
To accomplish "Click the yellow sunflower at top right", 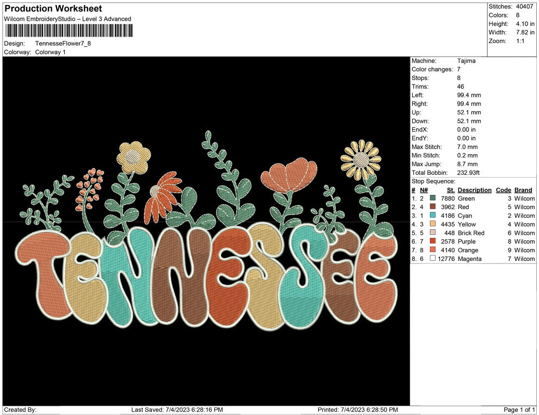I will pos(360,160).
